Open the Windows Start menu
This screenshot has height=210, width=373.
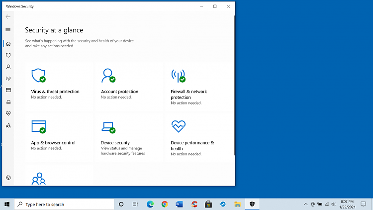[7, 205]
